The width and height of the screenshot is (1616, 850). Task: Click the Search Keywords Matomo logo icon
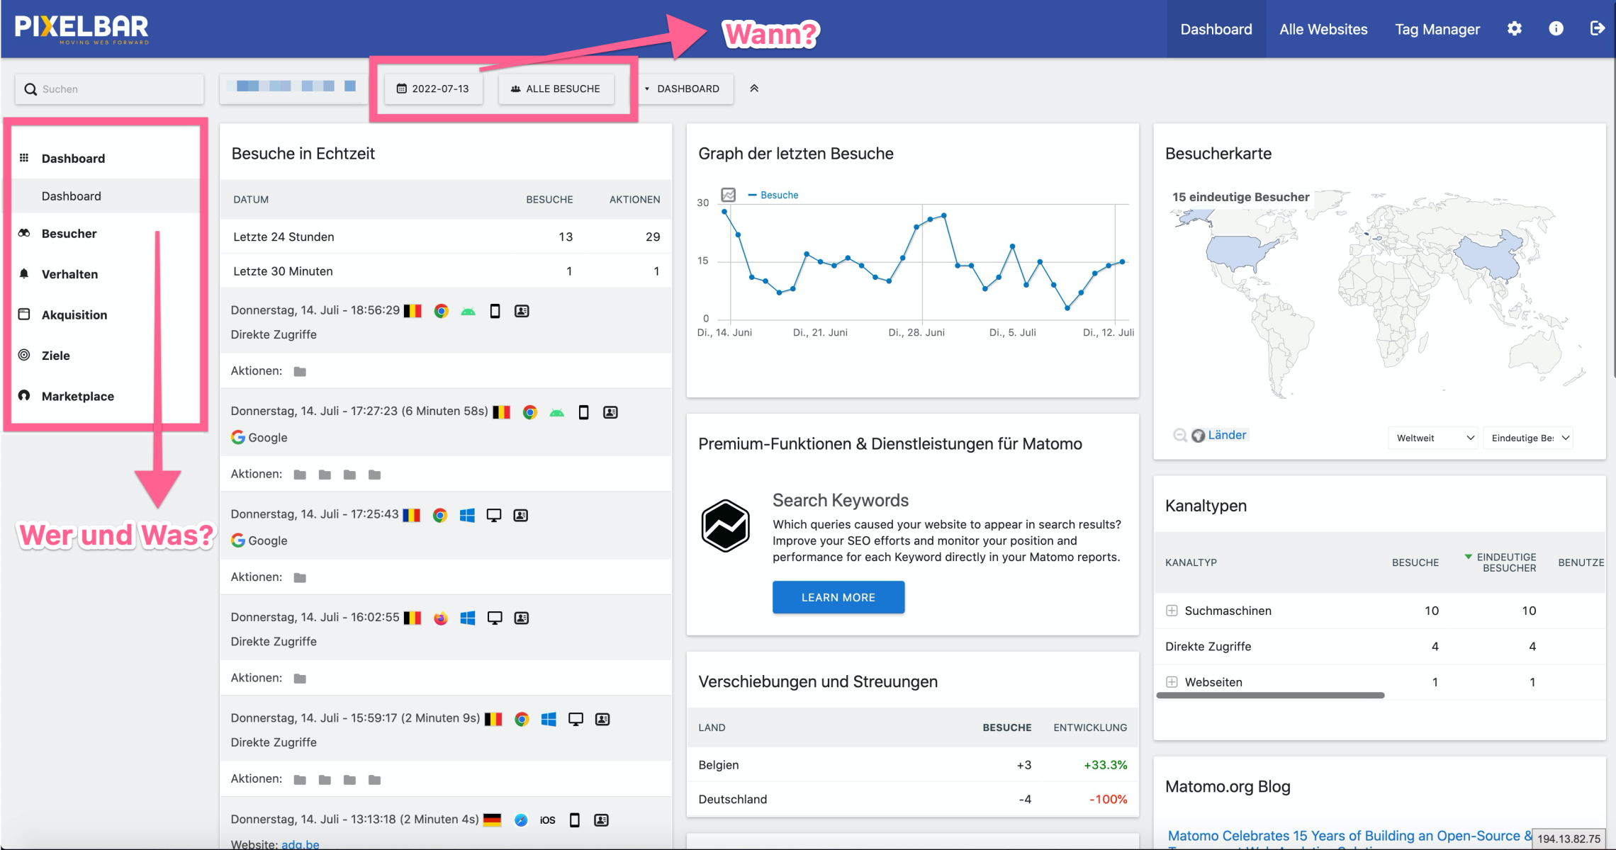[x=725, y=526]
